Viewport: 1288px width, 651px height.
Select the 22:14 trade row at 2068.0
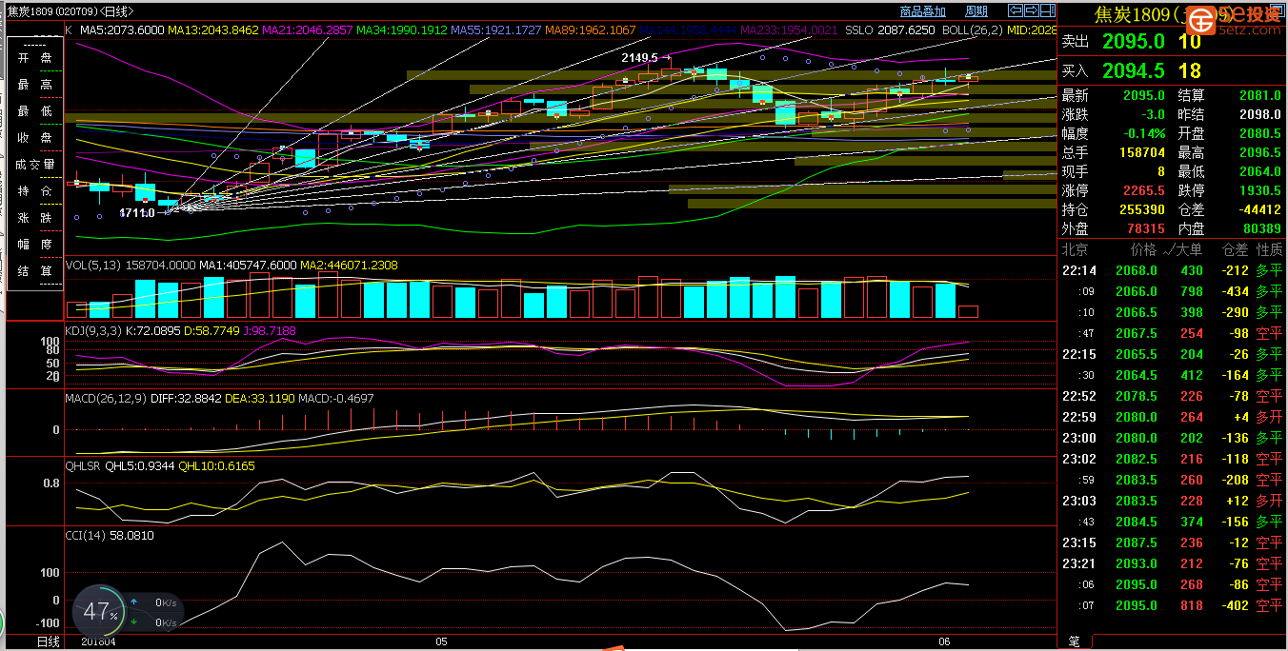[1172, 270]
